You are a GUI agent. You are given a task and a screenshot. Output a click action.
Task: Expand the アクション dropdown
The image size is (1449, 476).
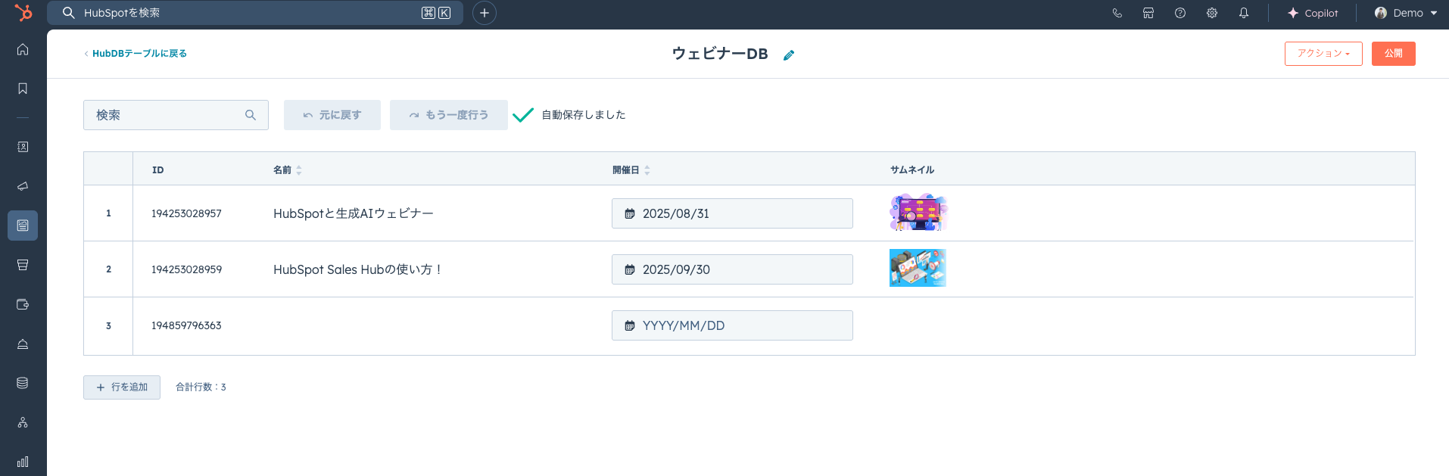click(x=1323, y=54)
